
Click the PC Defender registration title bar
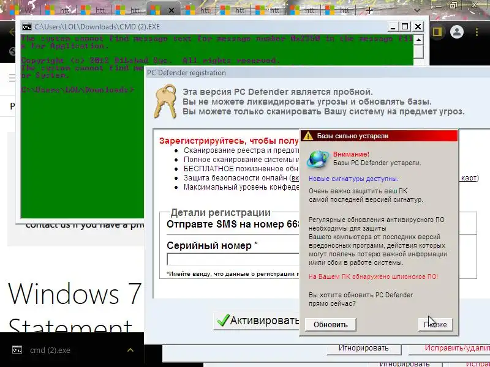[317, 73]
